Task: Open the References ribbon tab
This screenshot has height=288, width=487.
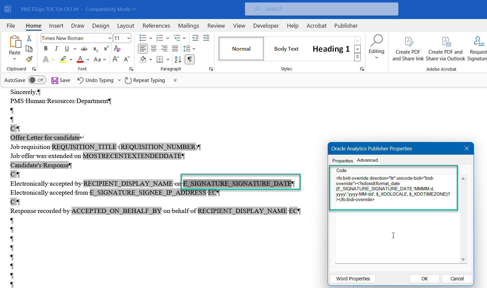Action: (156, 25)
